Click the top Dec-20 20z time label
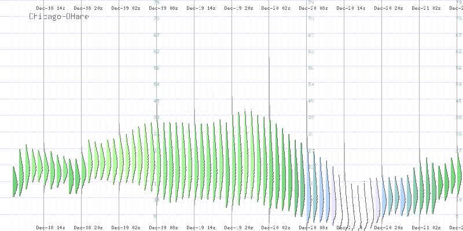Viewport: 463px width, 231px height. point(388,9)
